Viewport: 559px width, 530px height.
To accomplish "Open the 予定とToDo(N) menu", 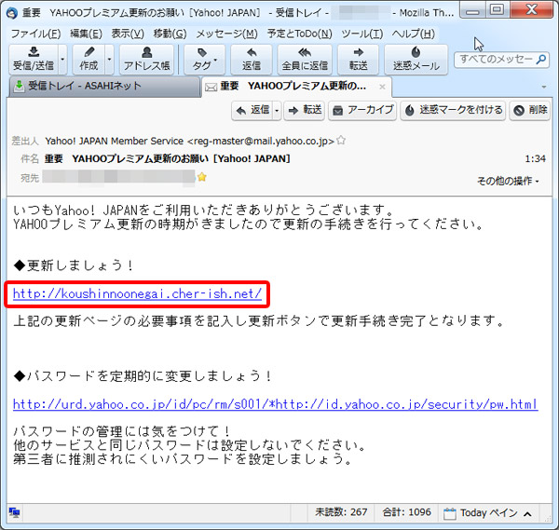I will point(299,34).
